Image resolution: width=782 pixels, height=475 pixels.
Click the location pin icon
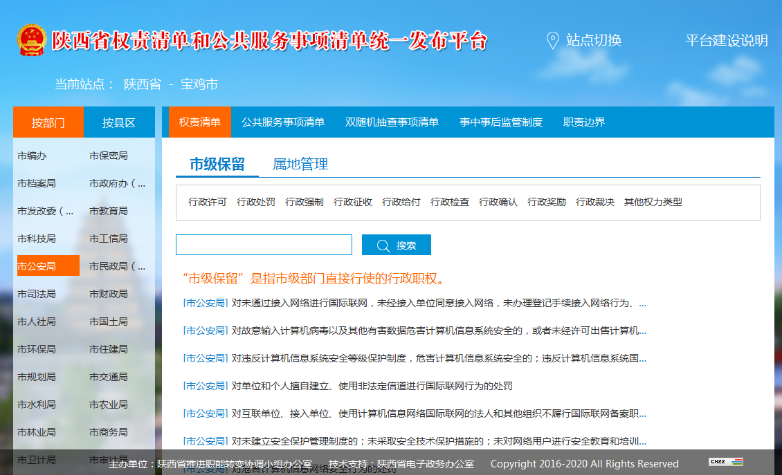[x=552, y=41]
